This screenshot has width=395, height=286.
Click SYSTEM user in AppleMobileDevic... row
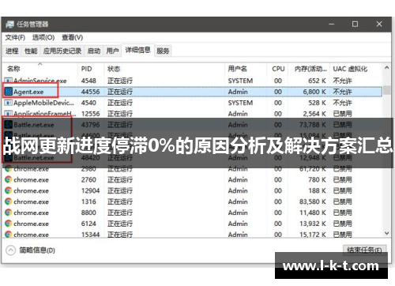240,103
